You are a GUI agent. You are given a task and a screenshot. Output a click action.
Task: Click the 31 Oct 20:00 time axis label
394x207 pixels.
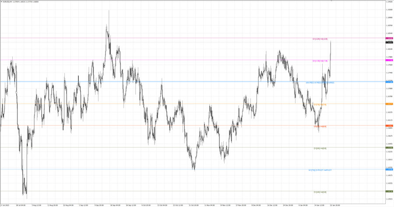193,205
